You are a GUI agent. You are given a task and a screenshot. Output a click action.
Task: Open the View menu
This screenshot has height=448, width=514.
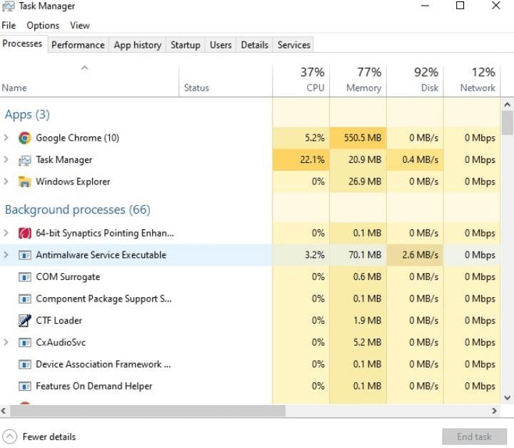point(80,26)
